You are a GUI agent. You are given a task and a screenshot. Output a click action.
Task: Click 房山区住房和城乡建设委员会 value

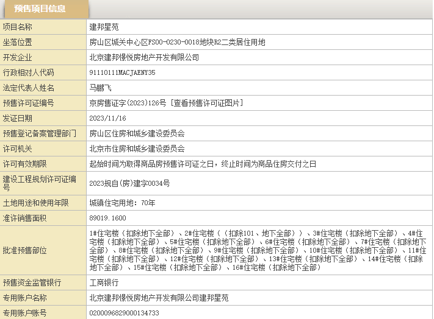pyautogui.click(x=137, y=133)
